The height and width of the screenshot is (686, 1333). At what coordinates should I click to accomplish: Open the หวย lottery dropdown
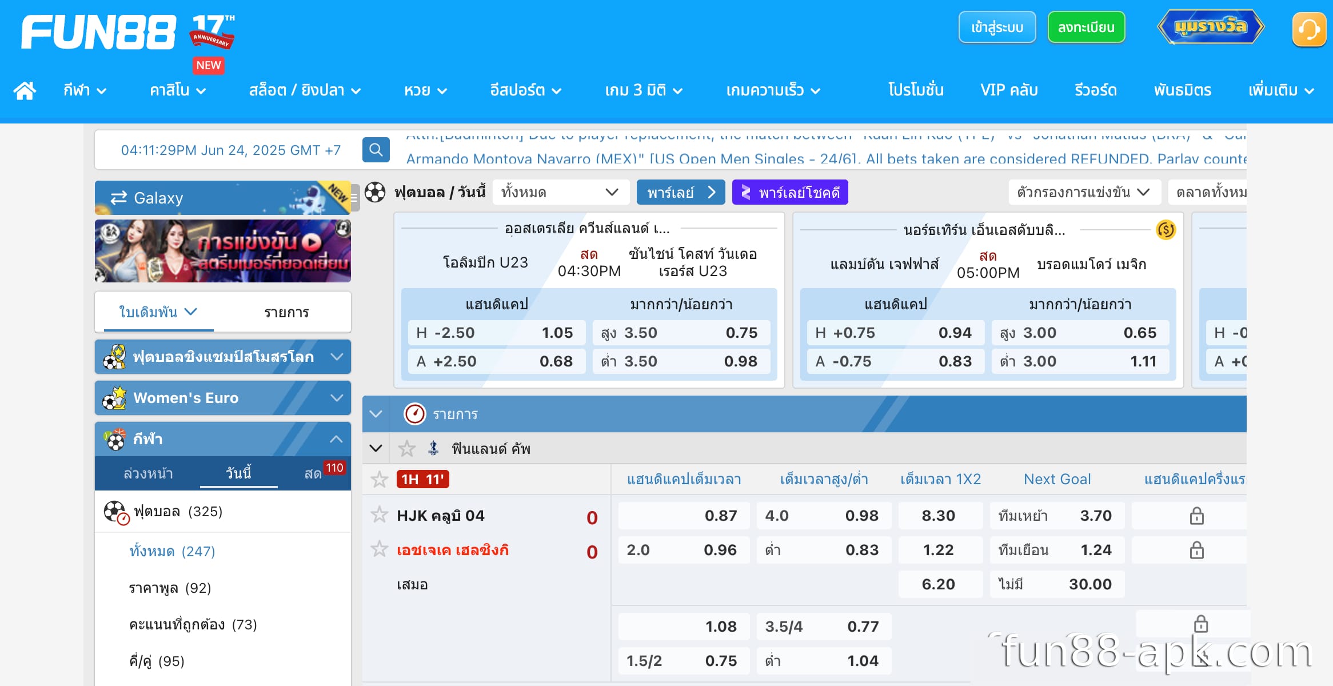[425, 90]
